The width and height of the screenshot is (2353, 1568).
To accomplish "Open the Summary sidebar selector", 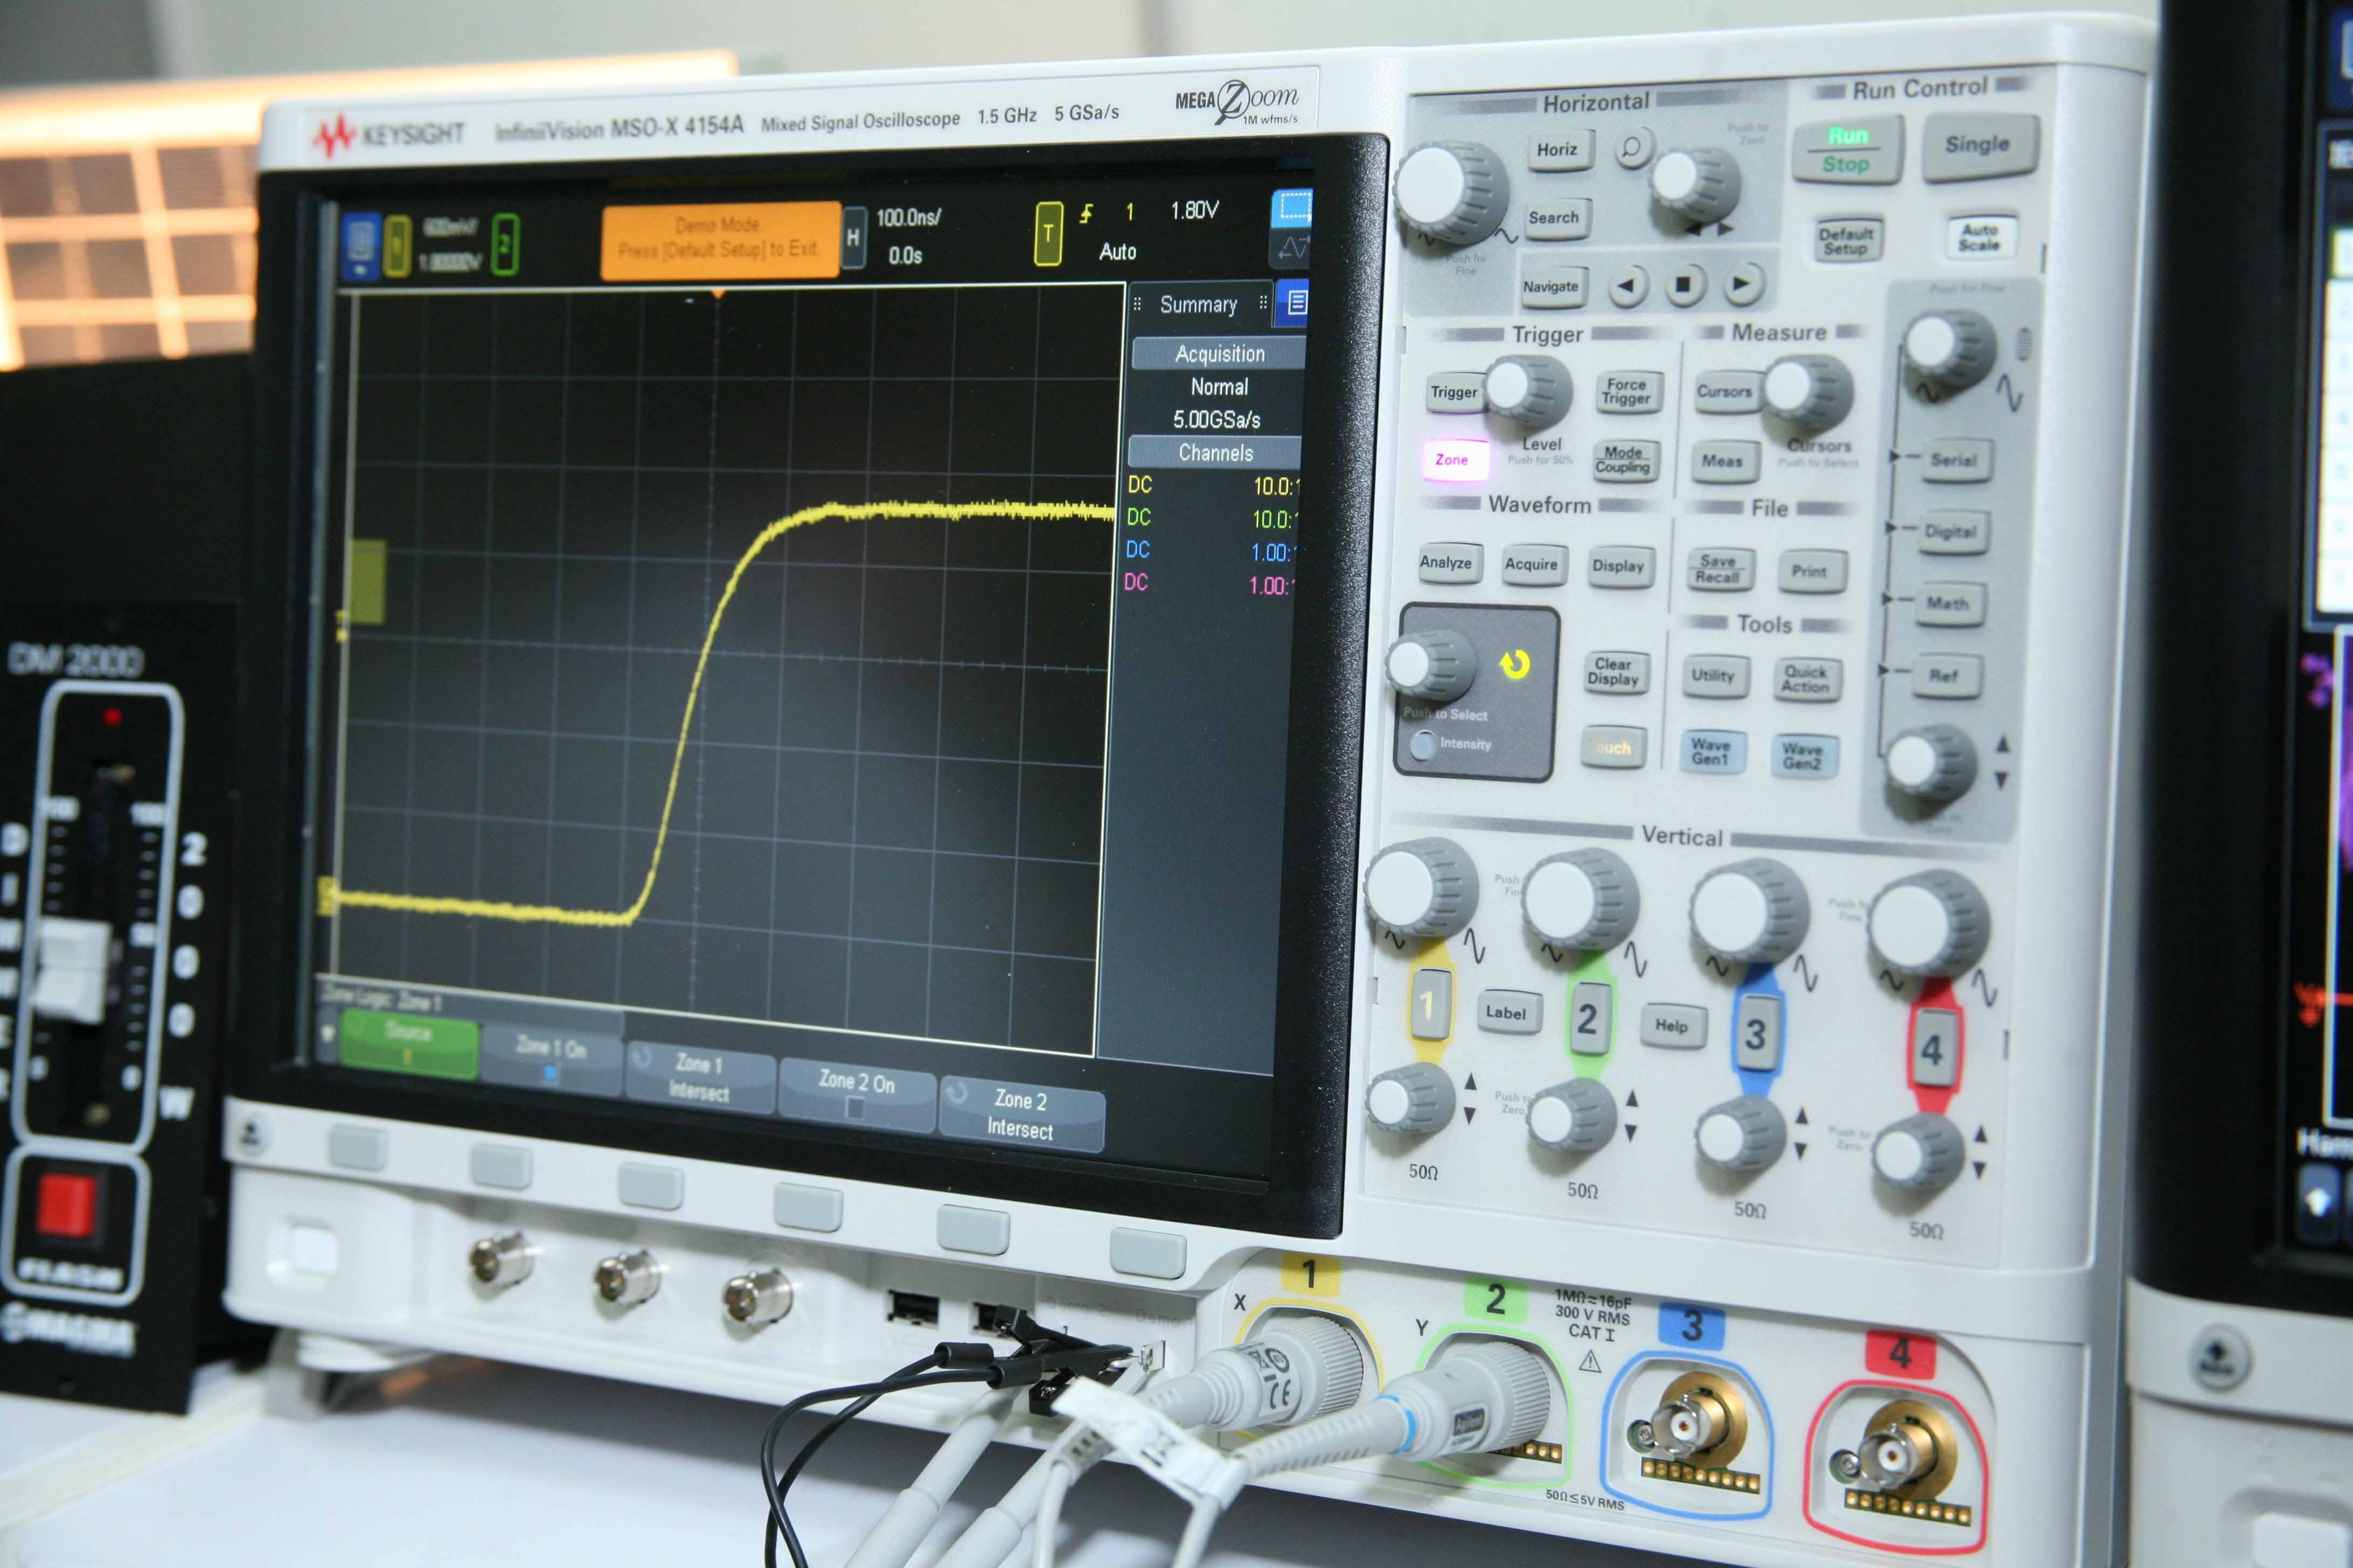I will tap(1199, 304).
